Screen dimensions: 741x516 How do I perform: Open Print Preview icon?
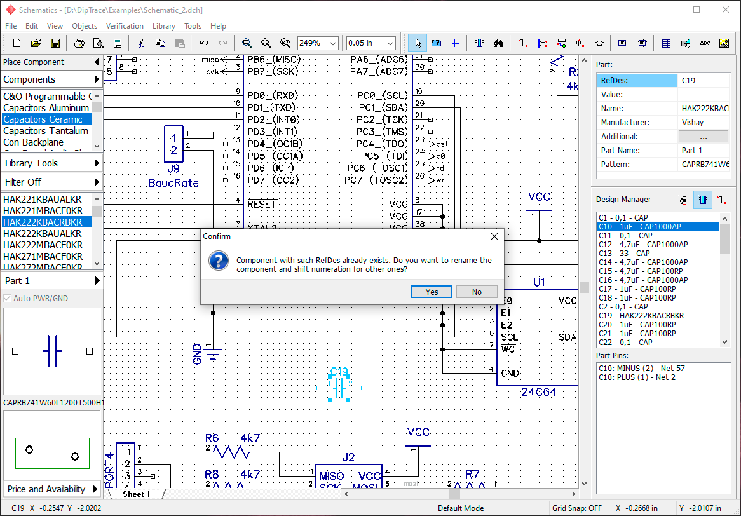[99, 43]
